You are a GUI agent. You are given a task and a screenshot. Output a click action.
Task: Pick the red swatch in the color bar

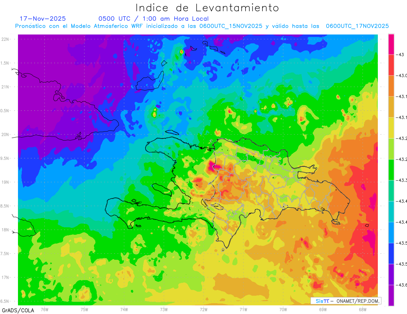point(391,65)
